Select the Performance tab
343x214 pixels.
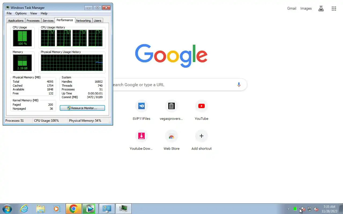pyautogui.click(x=65, y=20)
